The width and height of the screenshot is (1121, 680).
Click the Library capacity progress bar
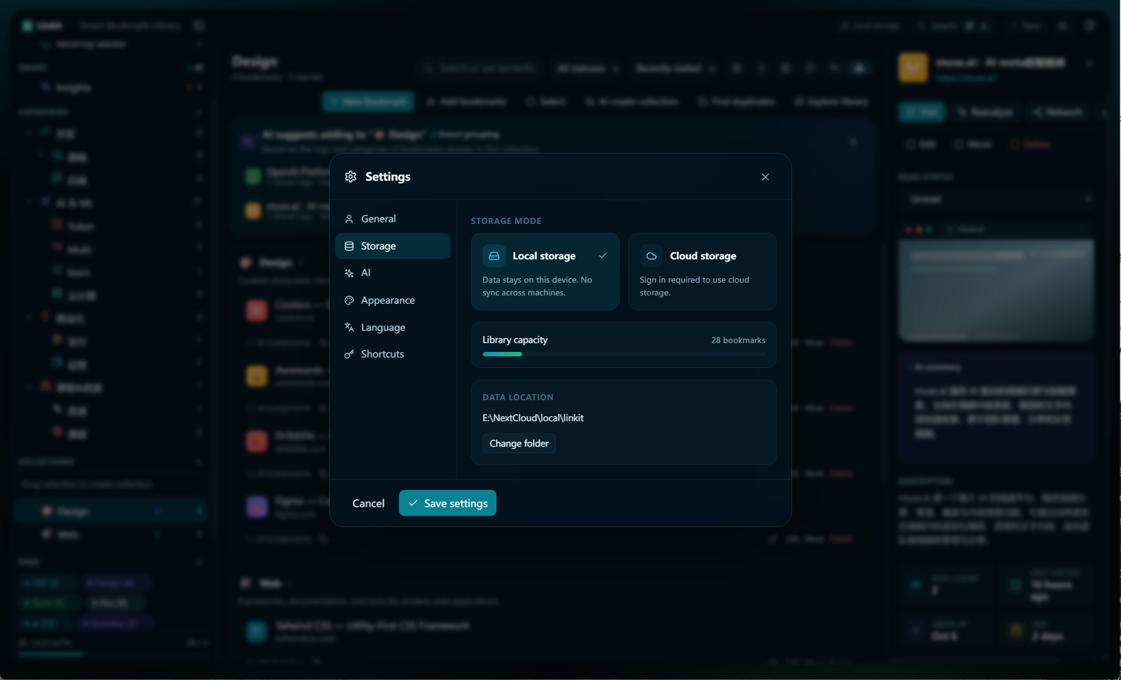623,354
